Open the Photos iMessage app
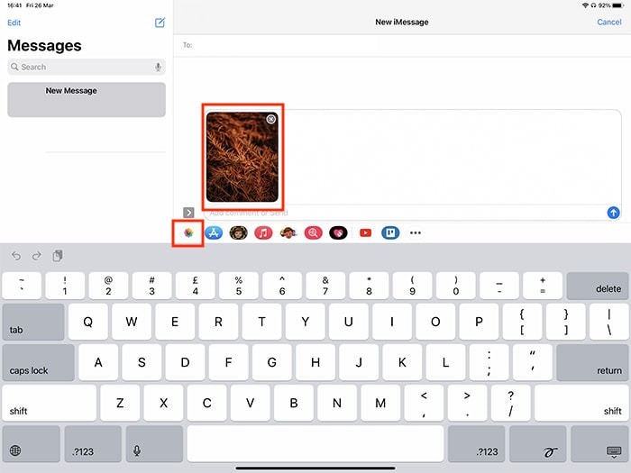The width and height of the screenshot is (631, 473). pyautogui.click(x=188, y=232)
